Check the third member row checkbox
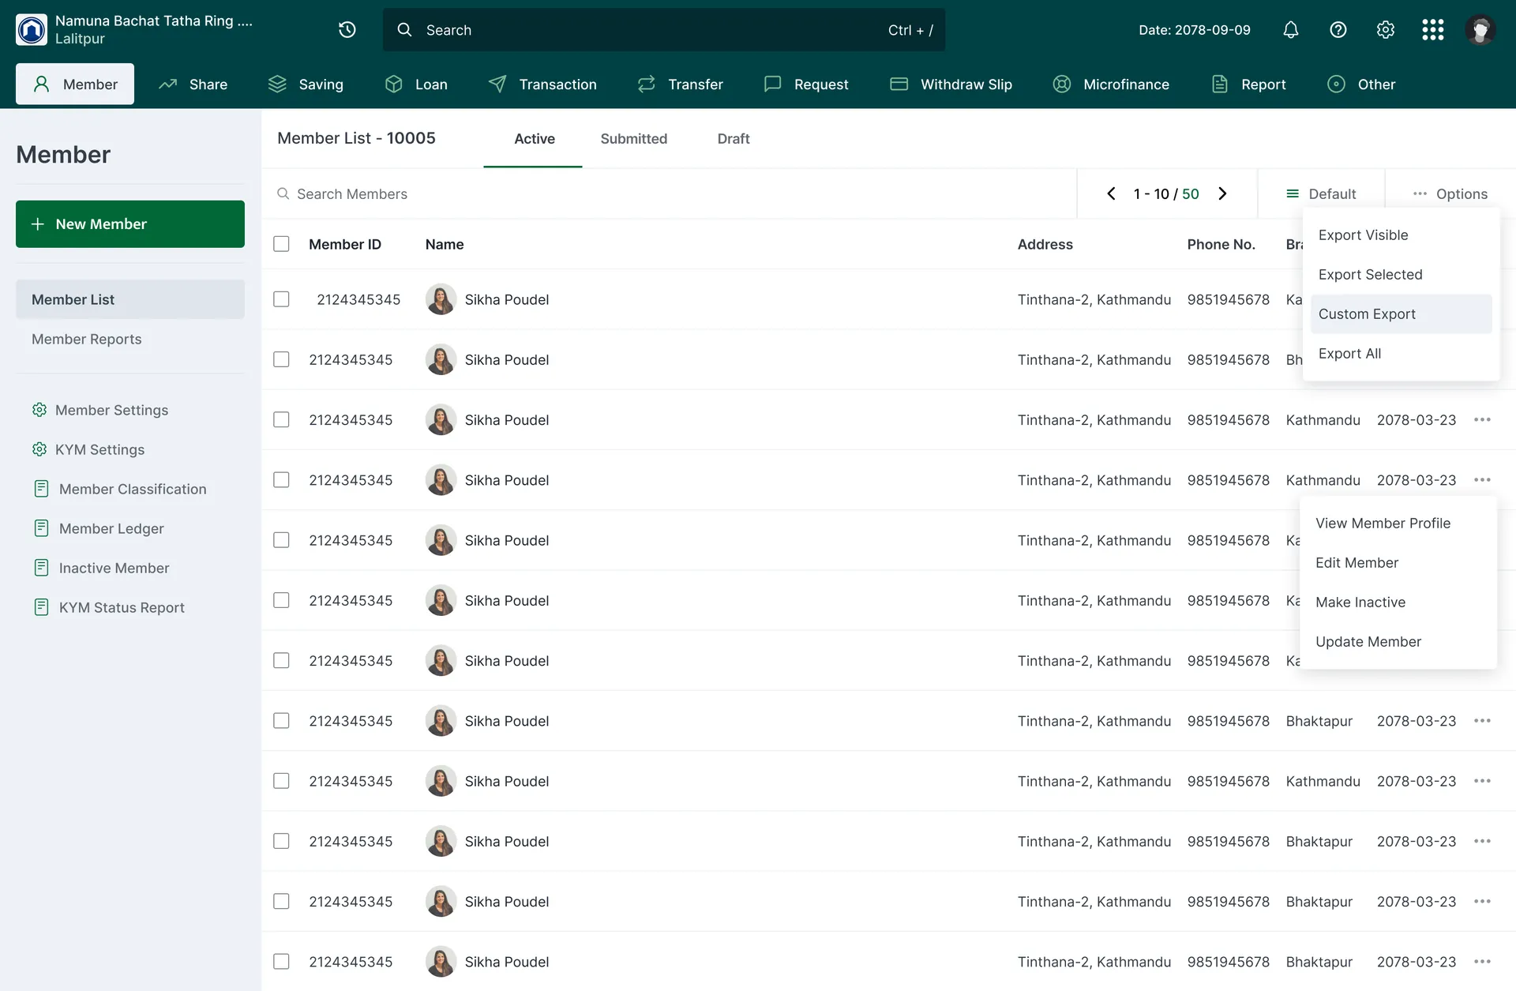Viewport: 1516px width, 991px height. point(281,419)
